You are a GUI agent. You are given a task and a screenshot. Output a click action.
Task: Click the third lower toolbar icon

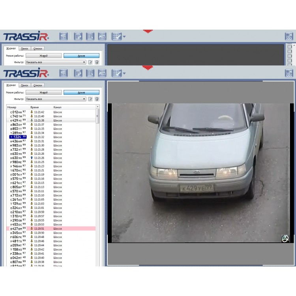coord(90,73)
